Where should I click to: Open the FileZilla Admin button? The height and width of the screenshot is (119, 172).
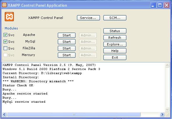88,48
